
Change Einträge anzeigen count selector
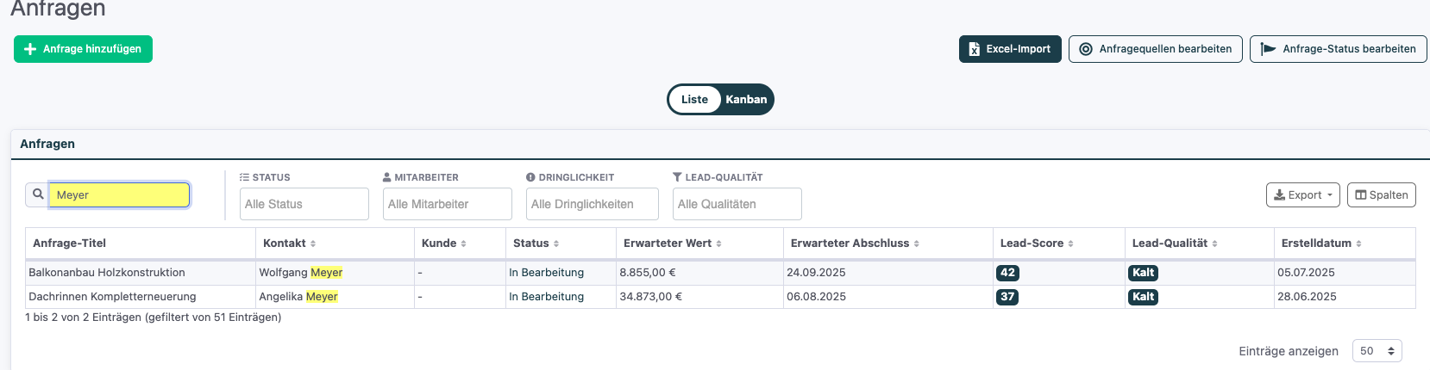(x=1377, y=351)
